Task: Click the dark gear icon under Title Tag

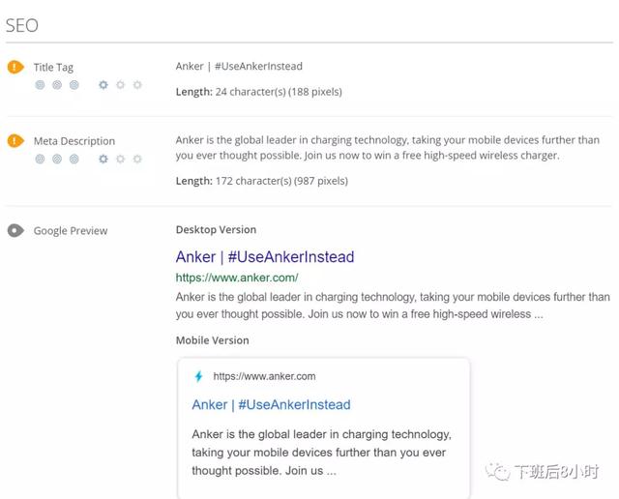Action: point(103,84)
